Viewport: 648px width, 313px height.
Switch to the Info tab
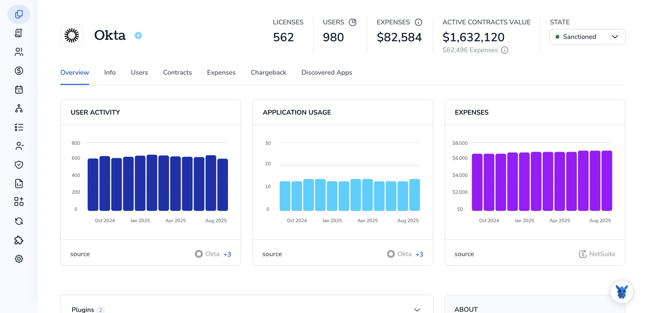(110, 73)
